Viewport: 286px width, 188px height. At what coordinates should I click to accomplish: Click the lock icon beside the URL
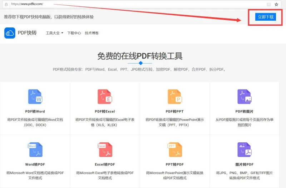coord(6,4)
